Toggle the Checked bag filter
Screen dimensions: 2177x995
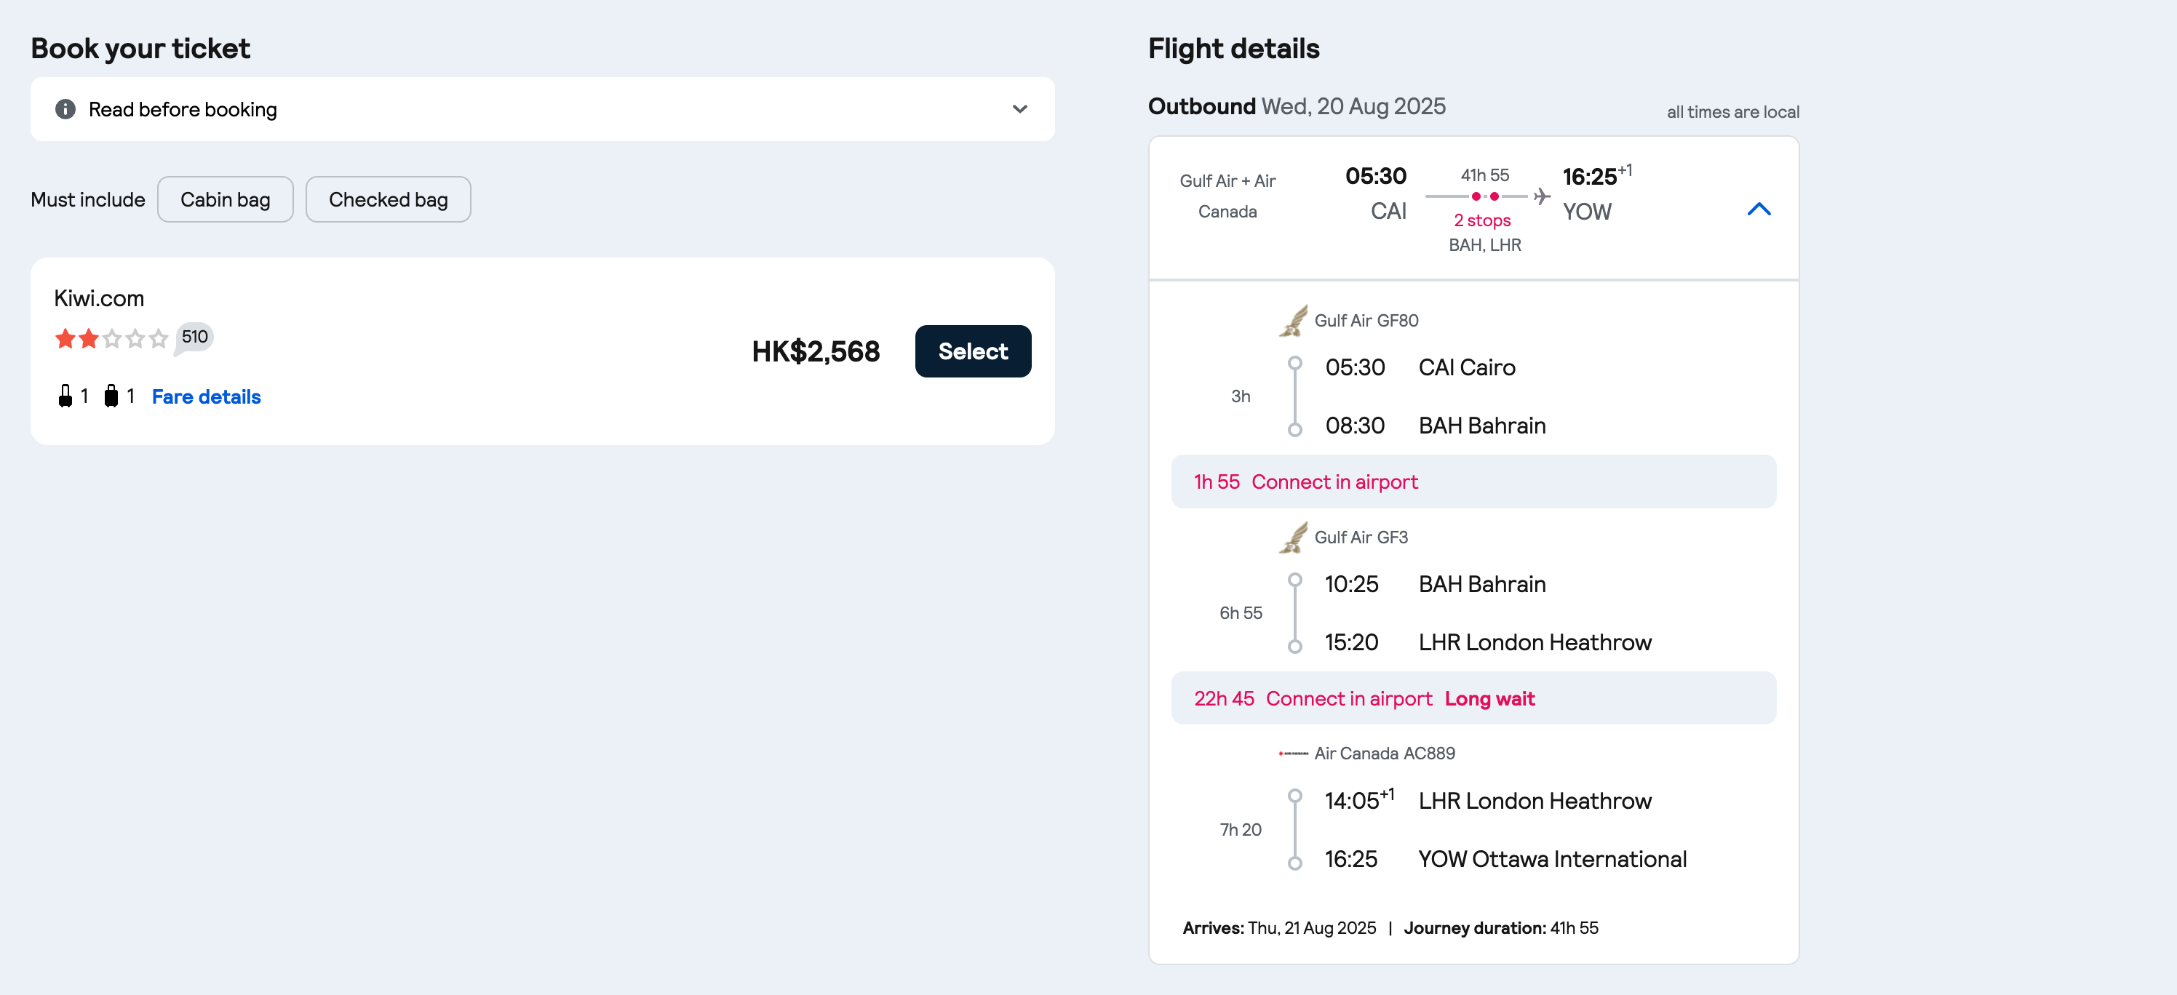388,199
